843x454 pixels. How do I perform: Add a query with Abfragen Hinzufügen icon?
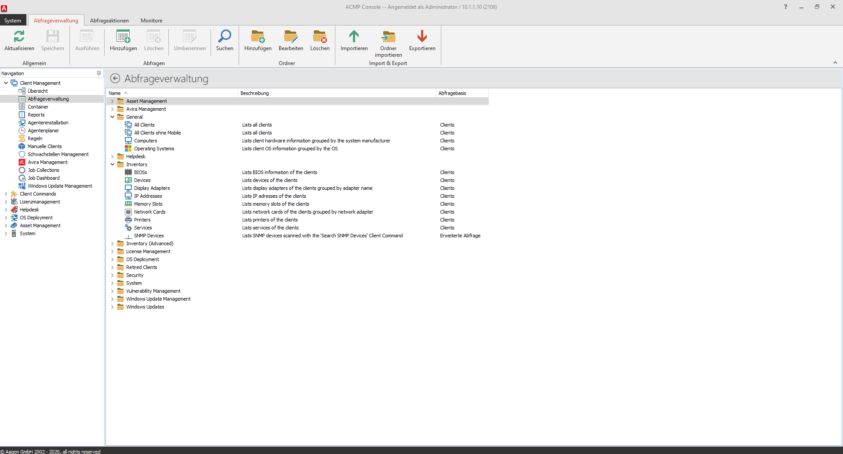[x=124, y=37]
